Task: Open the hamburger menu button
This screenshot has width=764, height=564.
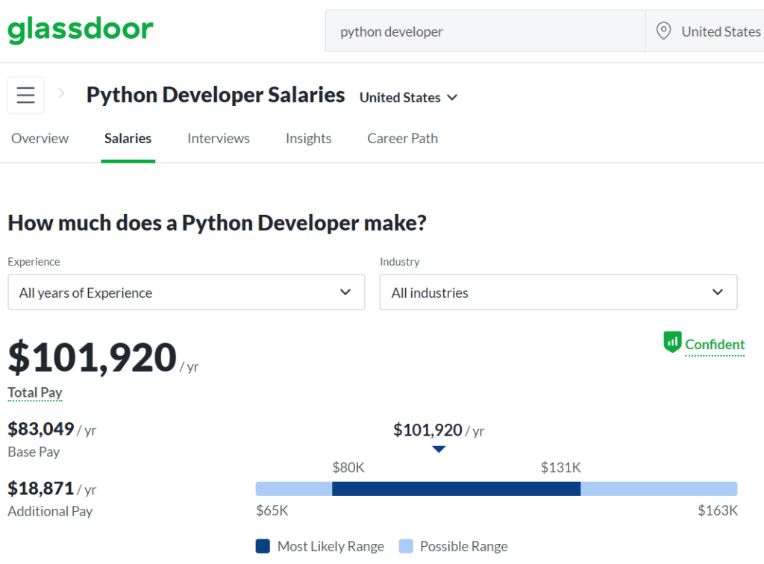Action: pyautogui.click(x=26, y=95)
